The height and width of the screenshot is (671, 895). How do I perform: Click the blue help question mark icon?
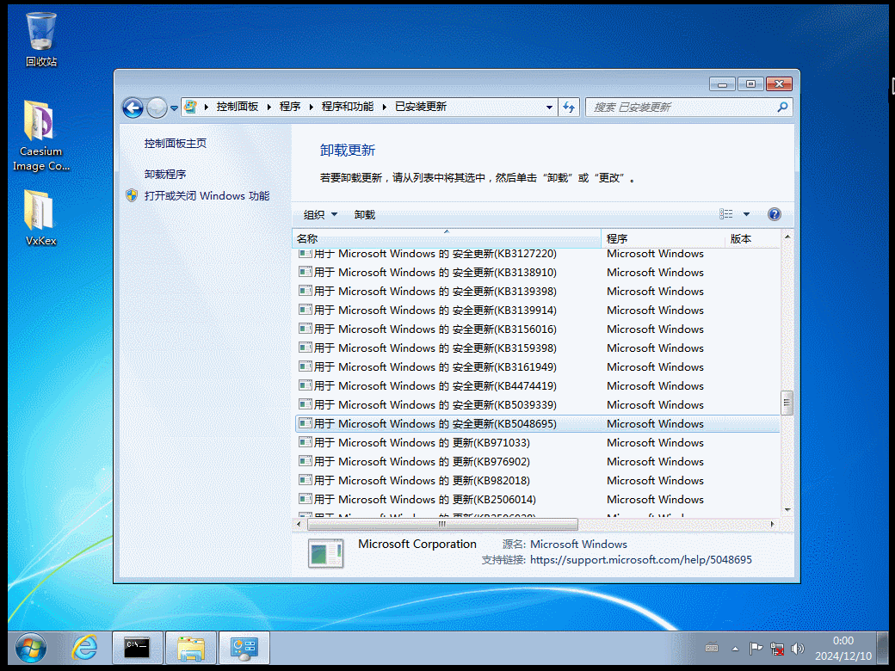[774, 214]
